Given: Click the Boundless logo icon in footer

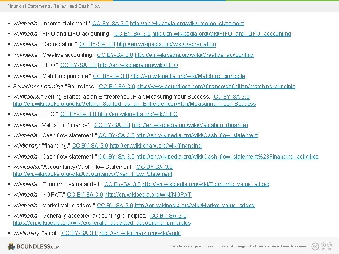Looking at the screenshot, I should [11, 246].
